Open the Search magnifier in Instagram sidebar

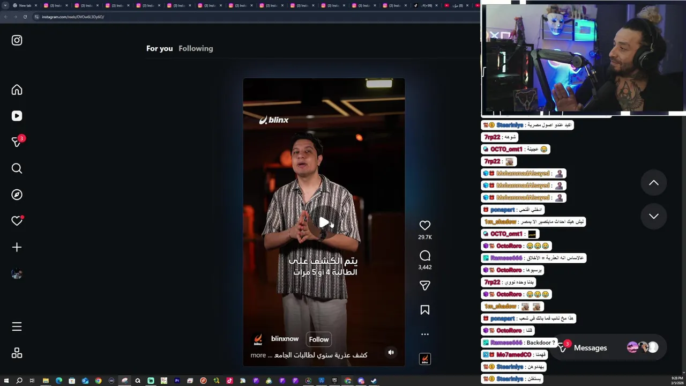17,168
